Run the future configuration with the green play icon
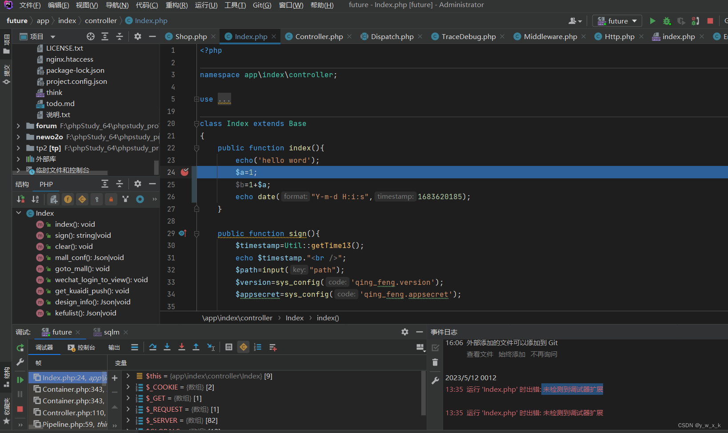This screenshot has width=728, height=433. 652,21
